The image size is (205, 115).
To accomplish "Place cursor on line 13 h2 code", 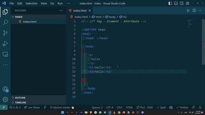I will click(x=100, y=72).
